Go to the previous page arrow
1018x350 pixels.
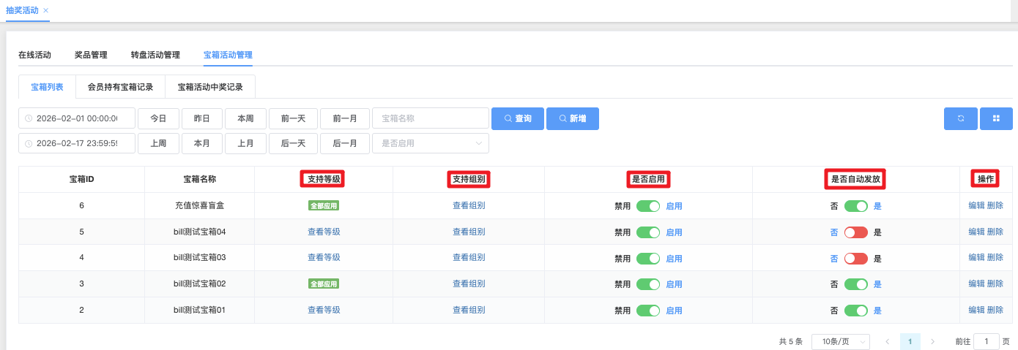(887, 341)
